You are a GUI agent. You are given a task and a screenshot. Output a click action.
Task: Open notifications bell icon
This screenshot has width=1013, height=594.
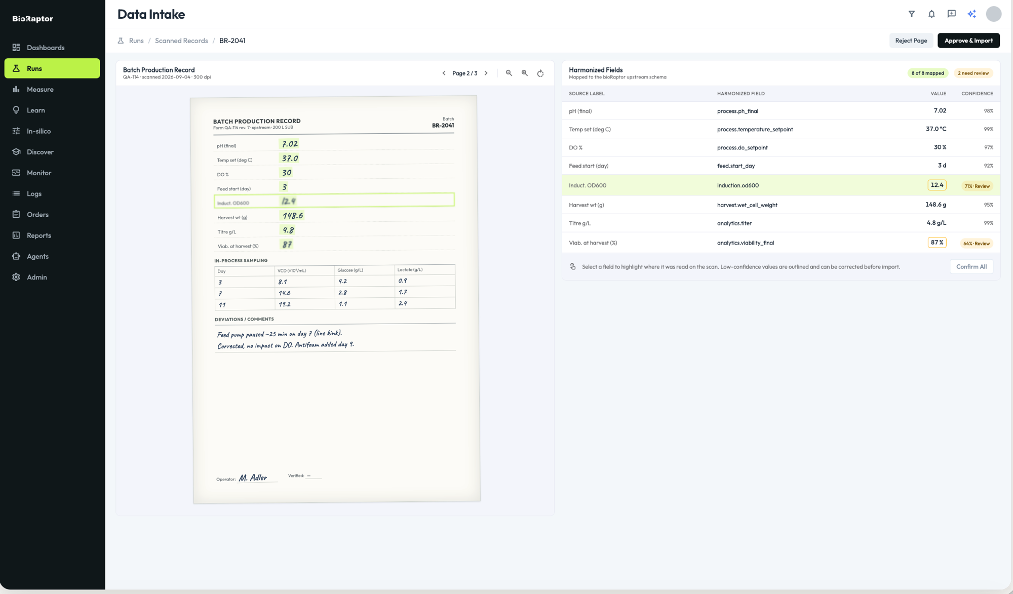pos(931,14)
